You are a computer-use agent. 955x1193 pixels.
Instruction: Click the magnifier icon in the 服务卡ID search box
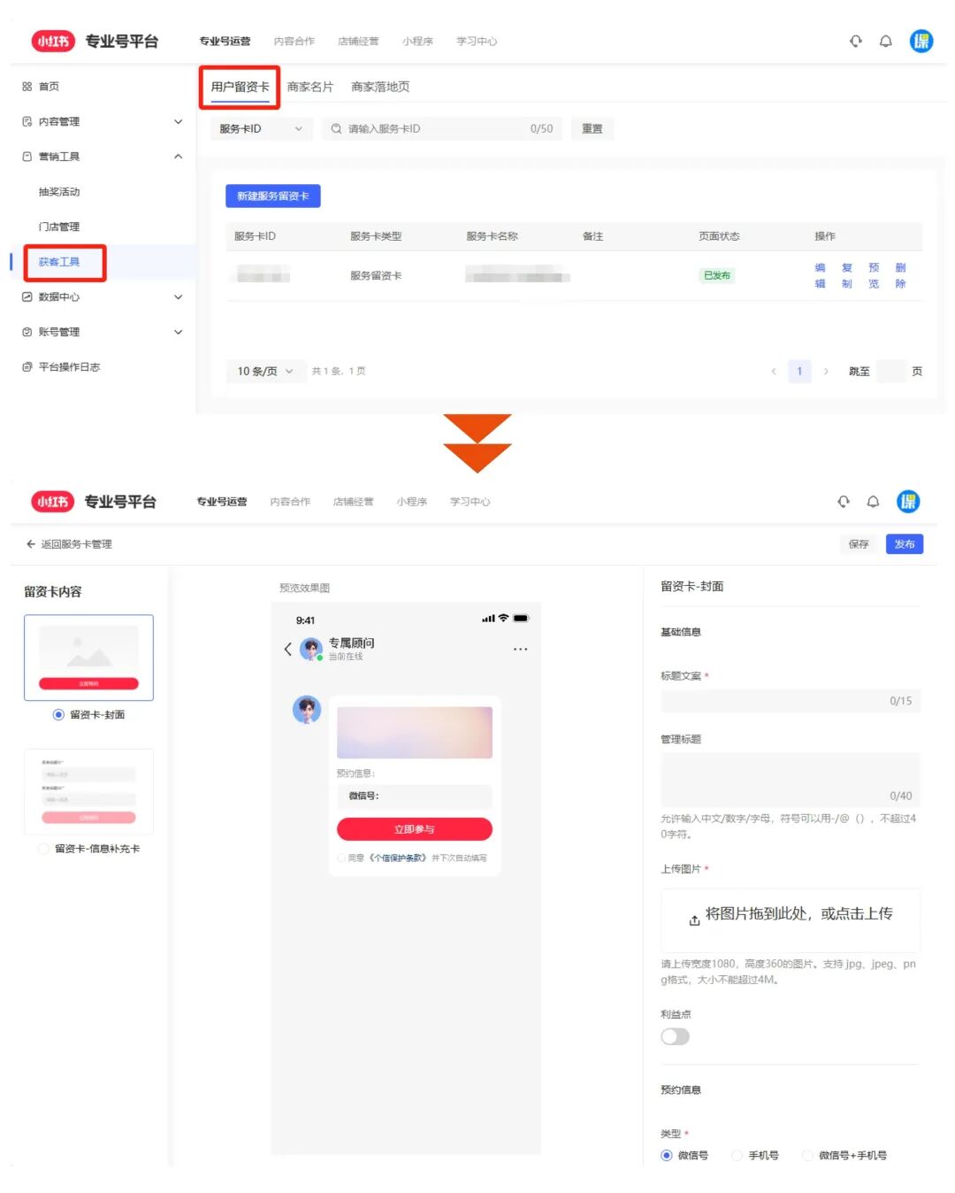(x=335, y=128)
